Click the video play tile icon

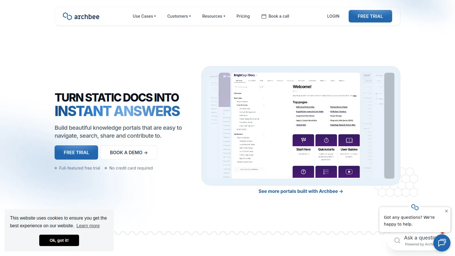tap(349, 172)
